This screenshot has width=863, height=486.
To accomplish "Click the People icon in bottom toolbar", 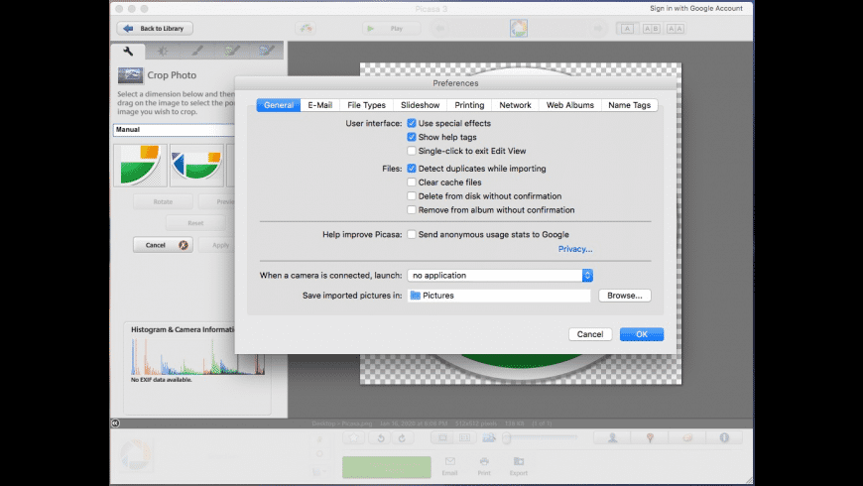I will coord(612,437).
